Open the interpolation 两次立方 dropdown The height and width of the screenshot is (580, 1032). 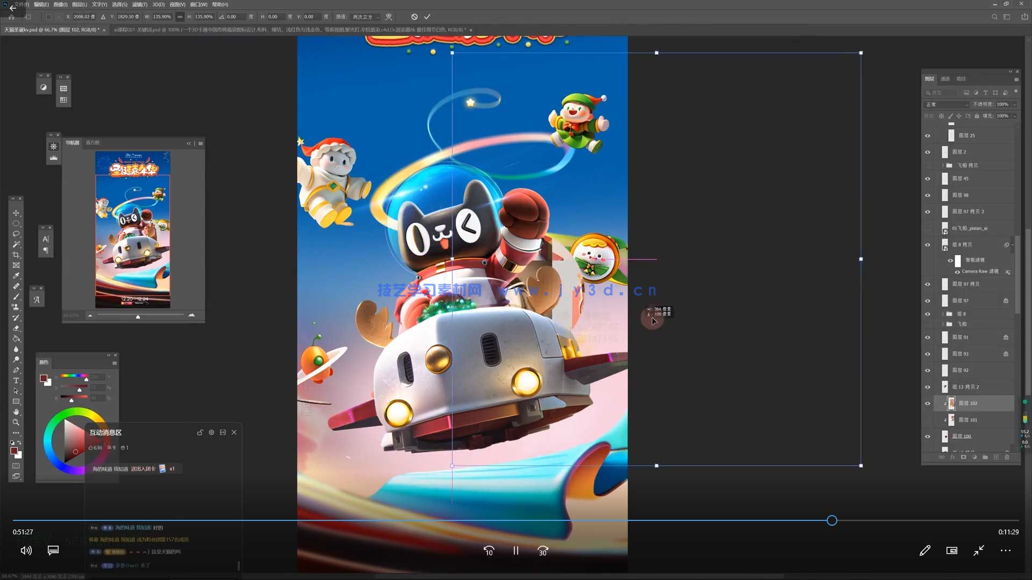point(365,17)
